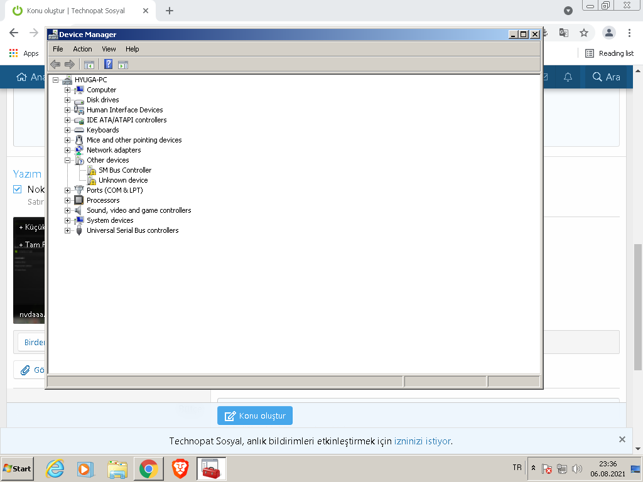Click the network tray icon
This screenshot has width=643, height=482.
pyautogui.click(x=562, y=468)
